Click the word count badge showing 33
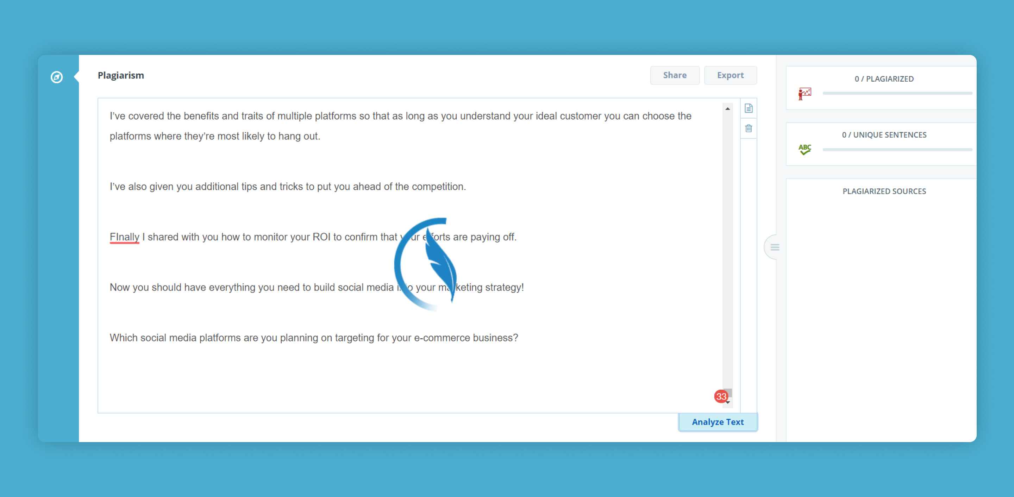The width and height of the screenshot is (1014, 497). [720, 396]
